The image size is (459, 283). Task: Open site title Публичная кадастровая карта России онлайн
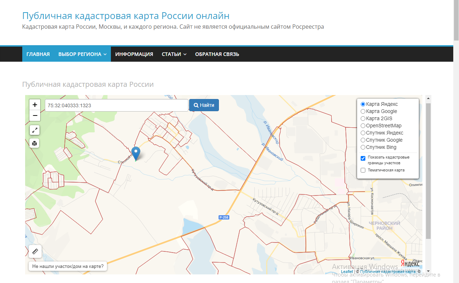pos(126,16)
